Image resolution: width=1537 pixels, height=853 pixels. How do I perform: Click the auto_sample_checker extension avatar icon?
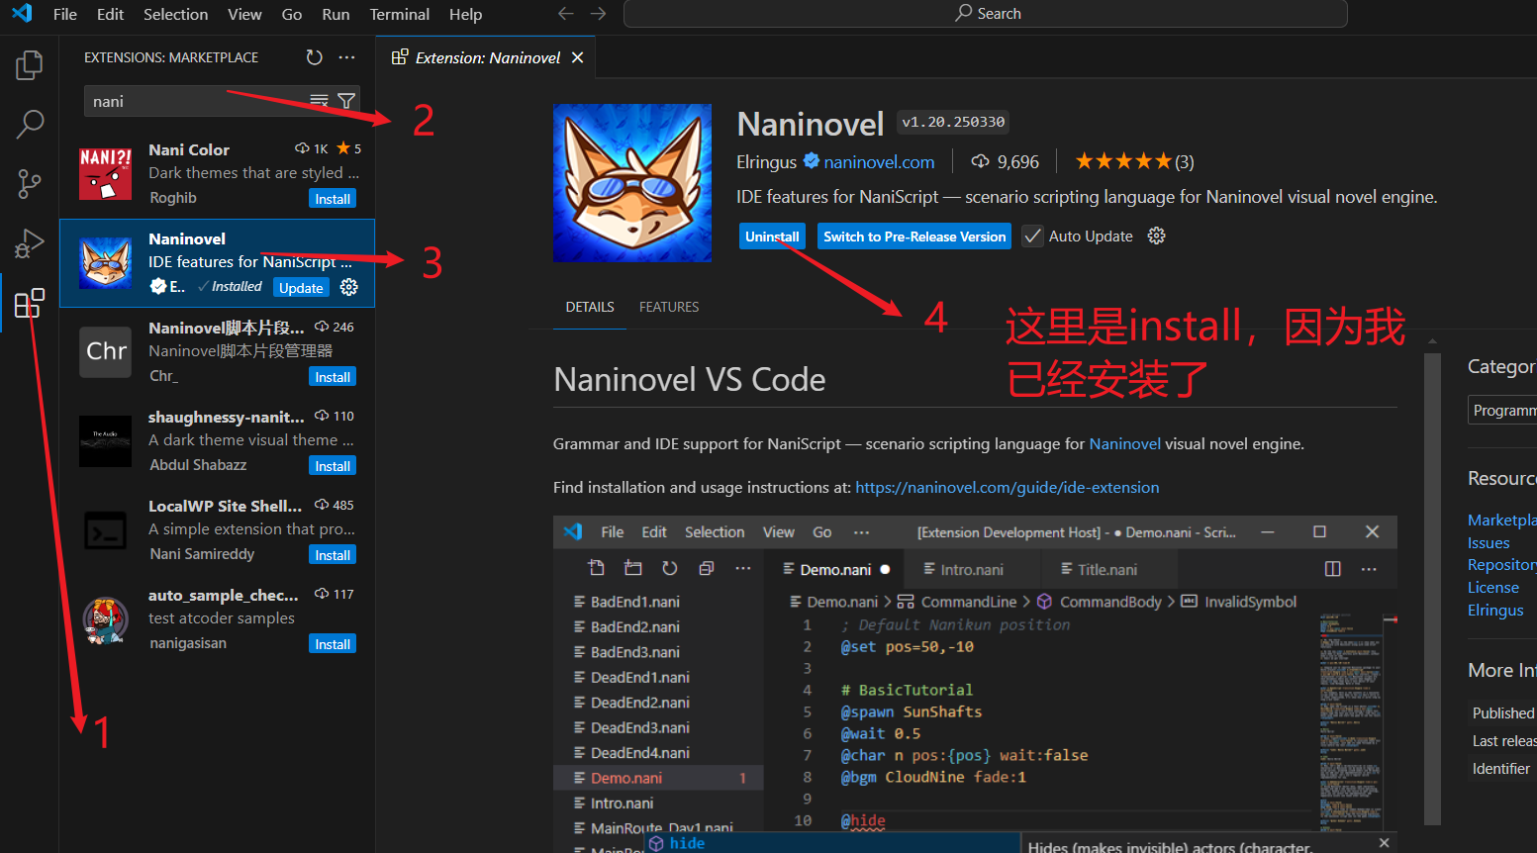coord(105,619)
